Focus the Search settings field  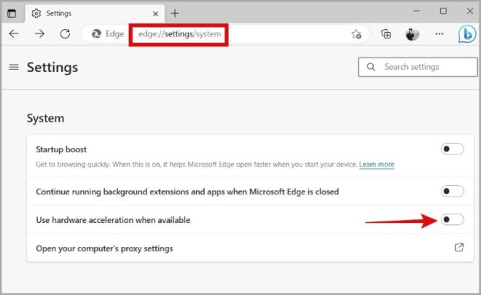(x=418, y=67)
